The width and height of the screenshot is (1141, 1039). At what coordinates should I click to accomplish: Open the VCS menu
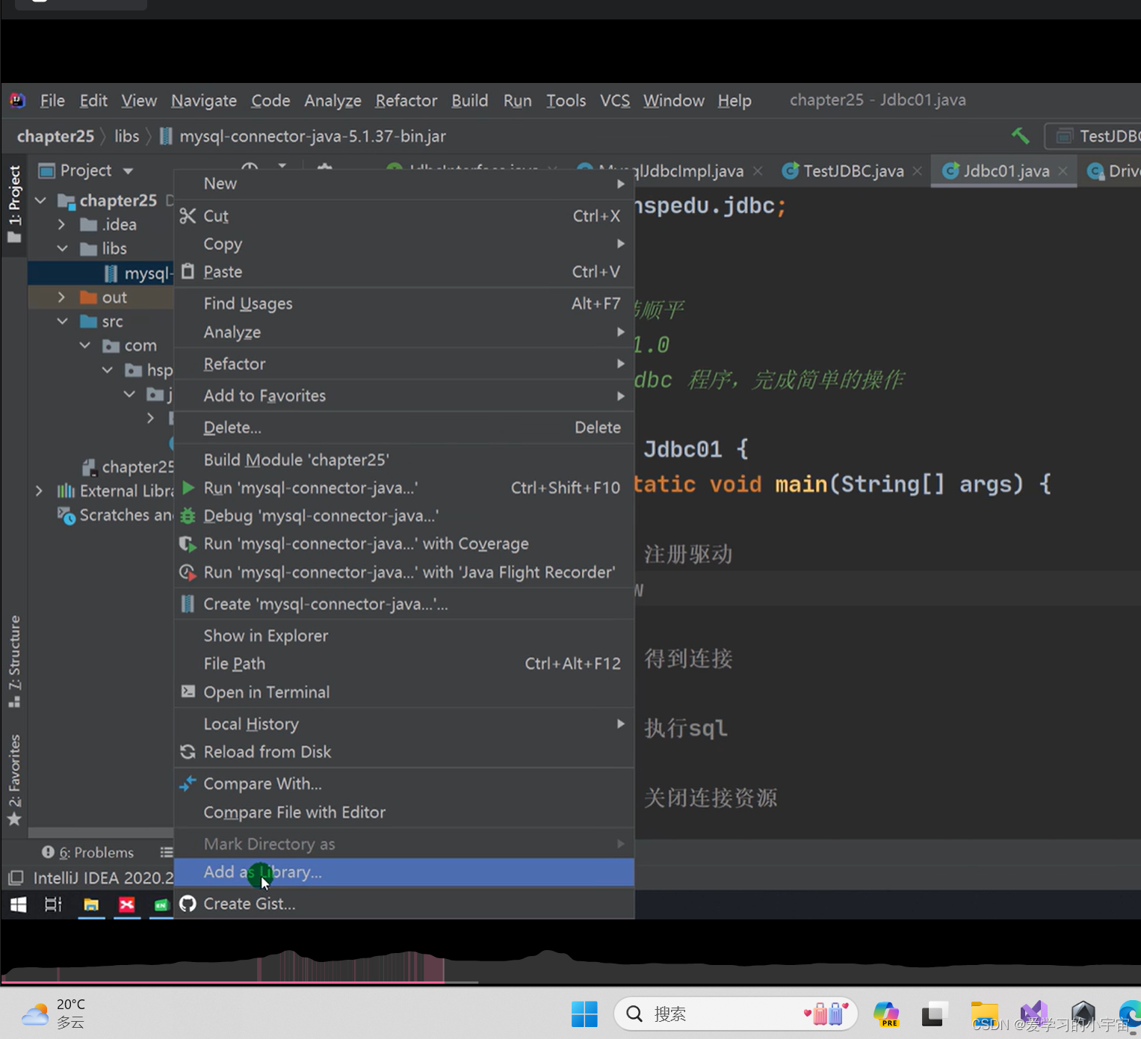pos(615,100)
